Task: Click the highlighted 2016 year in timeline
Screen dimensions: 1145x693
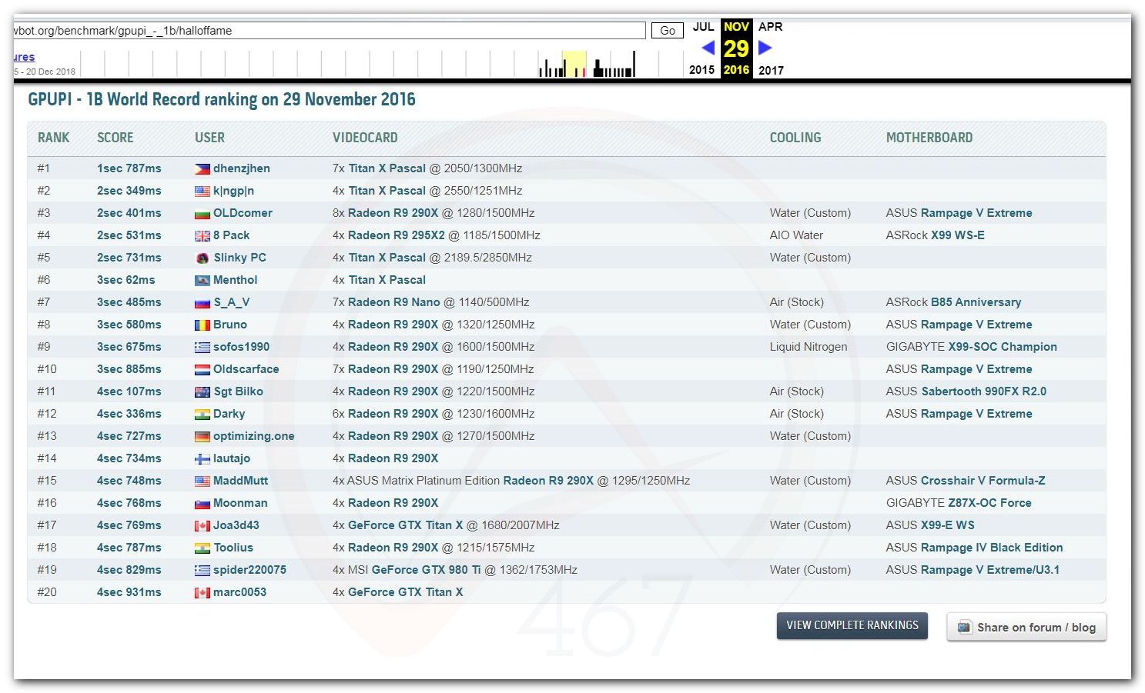Action: click(736, 70)
